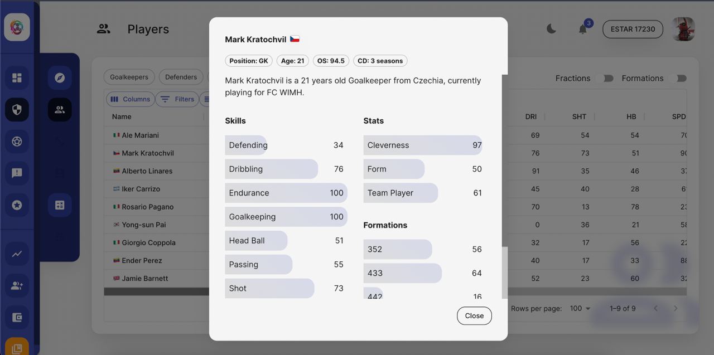Select the Defenders filter tab
Viewport: 714px width, 355px height.
click(x=181, y=77)
